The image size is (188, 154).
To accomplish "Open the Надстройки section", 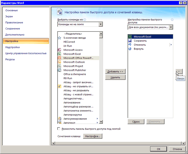I will (12, 47).
